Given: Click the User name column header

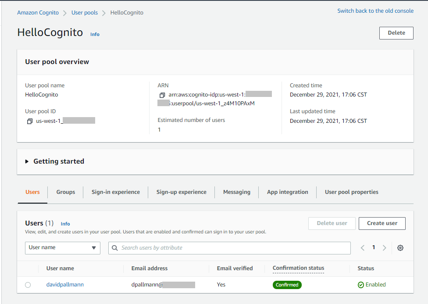Looking at the screenshot, I should 60,268.
